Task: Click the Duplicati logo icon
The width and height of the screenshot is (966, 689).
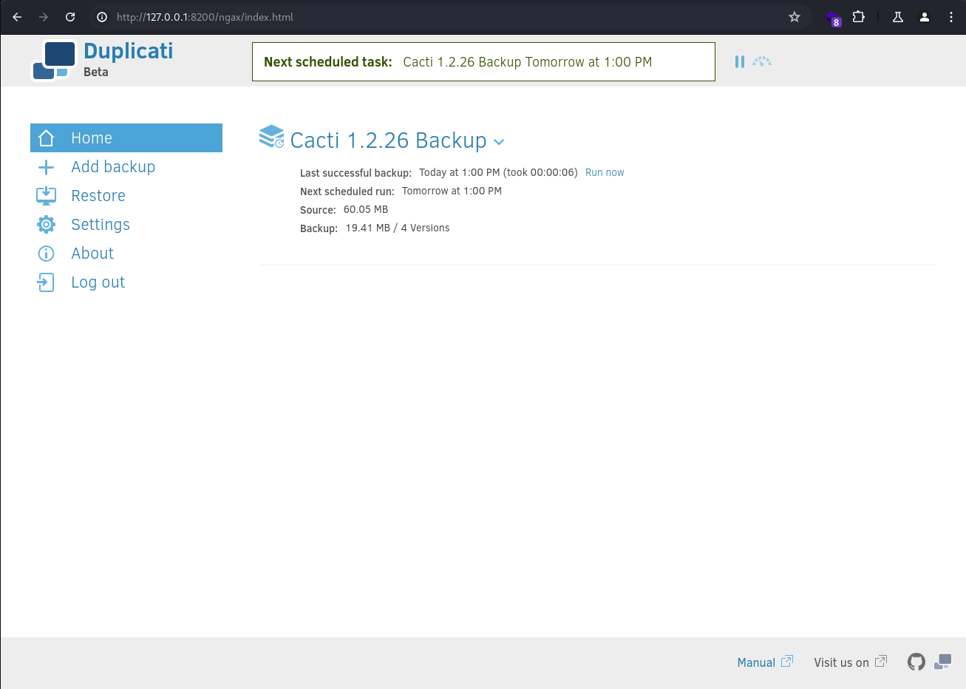Action: point(54,60)
